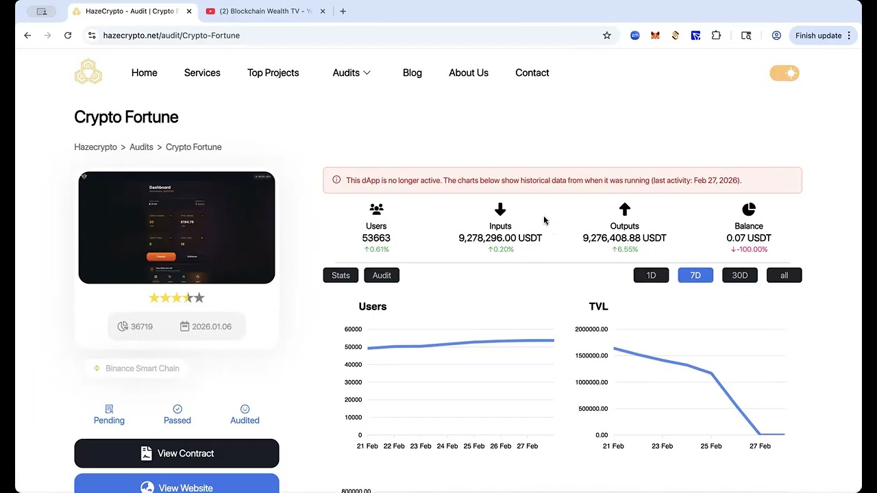
Task: Select the all time range
Action: click(784, 275)
